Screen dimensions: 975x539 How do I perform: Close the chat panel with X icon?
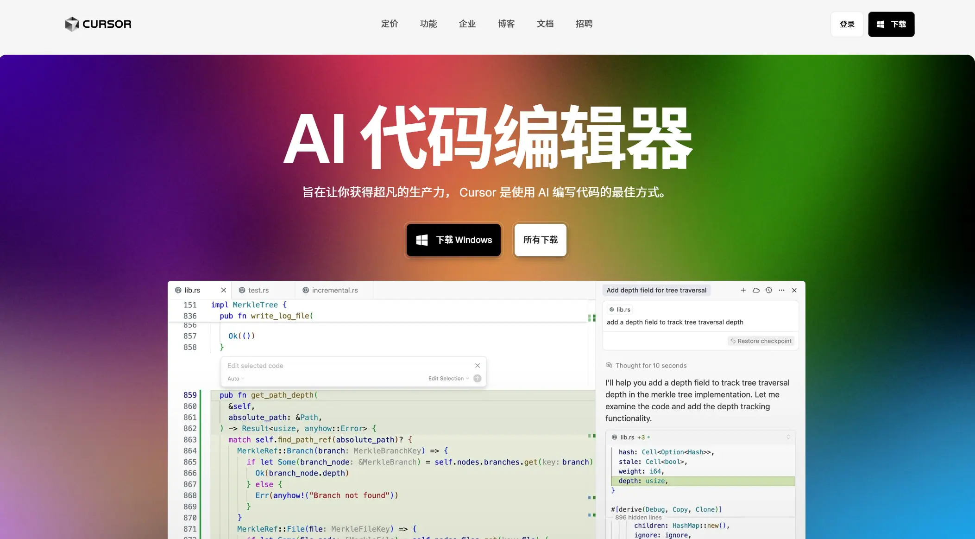click(x=794, y=290)
